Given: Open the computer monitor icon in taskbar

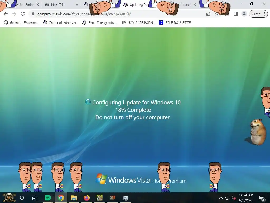Looking at the screenshot, I should [126, 198].
